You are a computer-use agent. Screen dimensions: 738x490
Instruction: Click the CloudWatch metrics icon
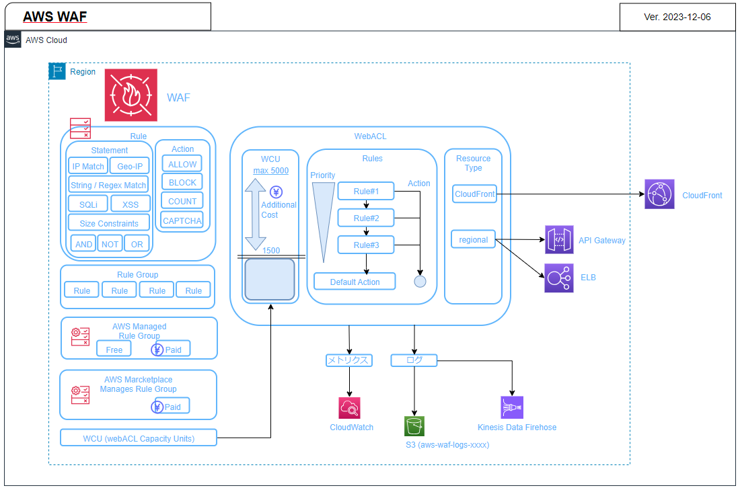tap(350, 408)
